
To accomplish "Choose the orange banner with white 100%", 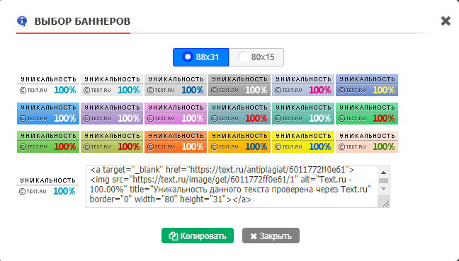I will [176, 141].
